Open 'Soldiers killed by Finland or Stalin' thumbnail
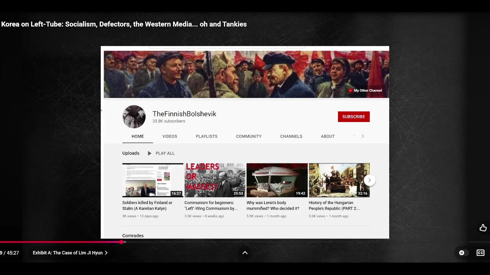This screenshot has height=275, width=490. pyautogui.click(x=153, y=180)
